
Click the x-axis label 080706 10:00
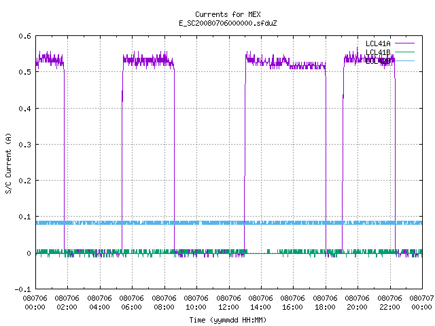point(196,303)
